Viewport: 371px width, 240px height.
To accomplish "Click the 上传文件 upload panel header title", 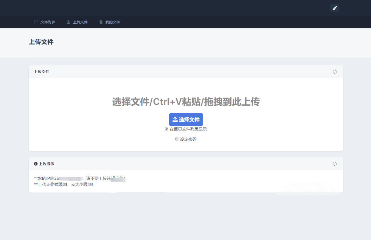I will point(41,72).
